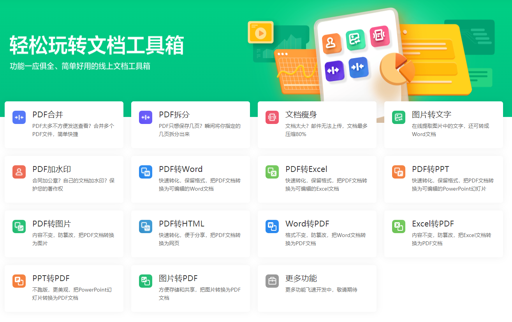This screenshot has width=512, height=322.
Task: Click the PDF加水印 stamp icon
Action: (x=19, y=172)
